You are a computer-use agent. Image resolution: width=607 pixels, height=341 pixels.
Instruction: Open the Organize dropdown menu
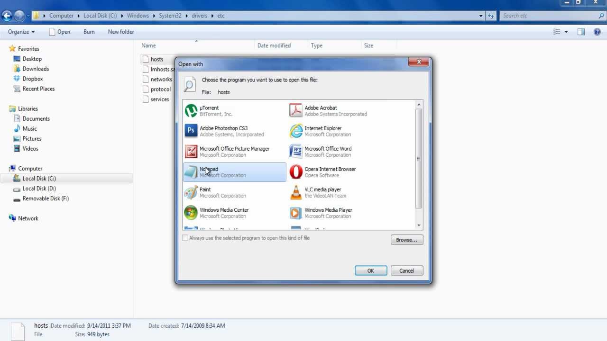[x=21, y=32]
